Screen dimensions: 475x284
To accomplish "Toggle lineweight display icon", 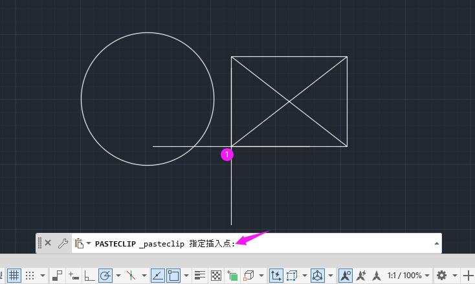I will coord(200,275).
